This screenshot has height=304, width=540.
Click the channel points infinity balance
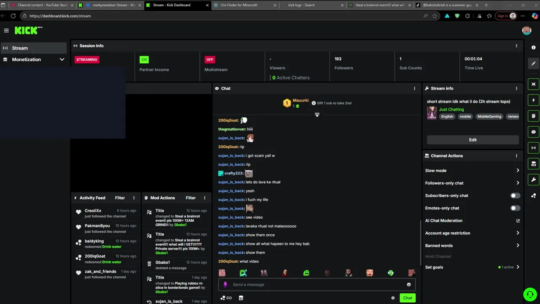[x=226, y=298]
